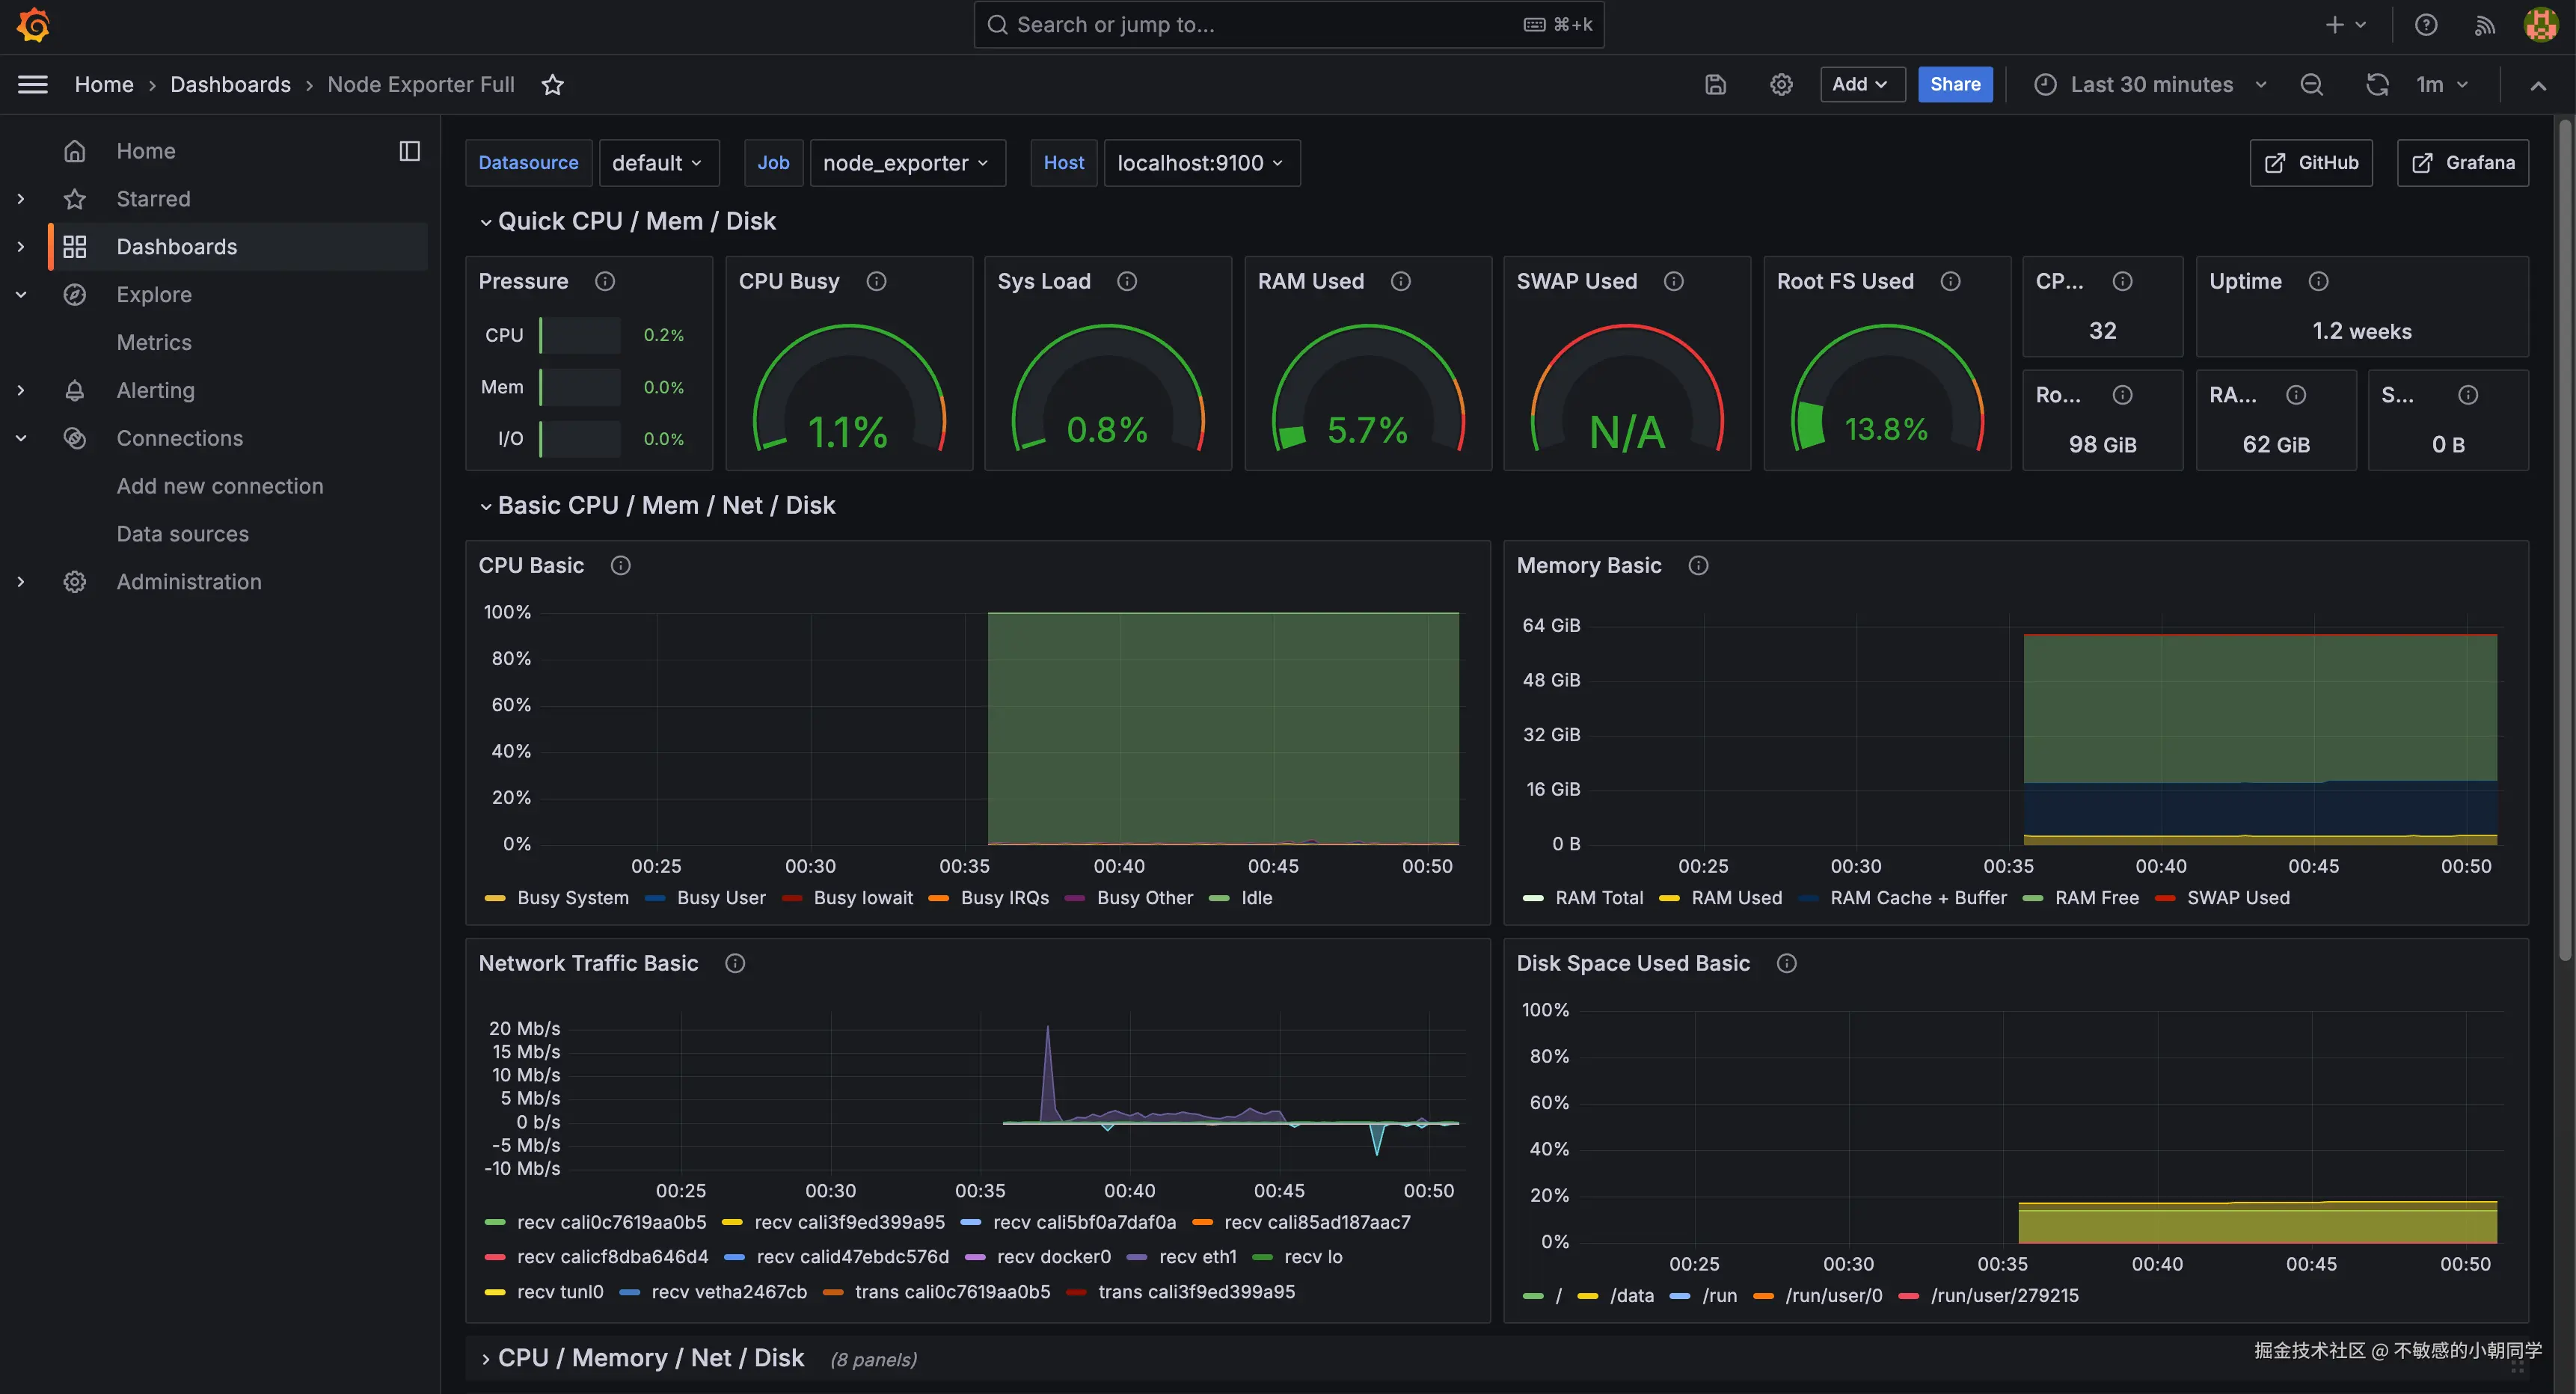Select Data sources in the sidebar
Image resolution: width=2576 pixels, height=1394 pixels.
pyautogui.click(x=182, y=534)
